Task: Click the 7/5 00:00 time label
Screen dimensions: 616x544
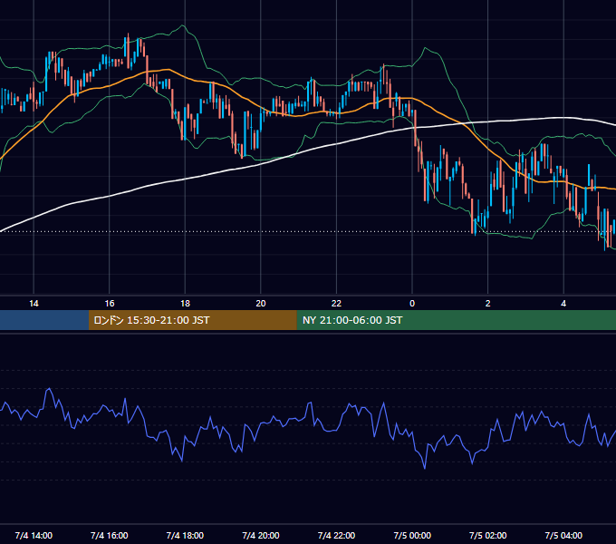Action: 412,536
